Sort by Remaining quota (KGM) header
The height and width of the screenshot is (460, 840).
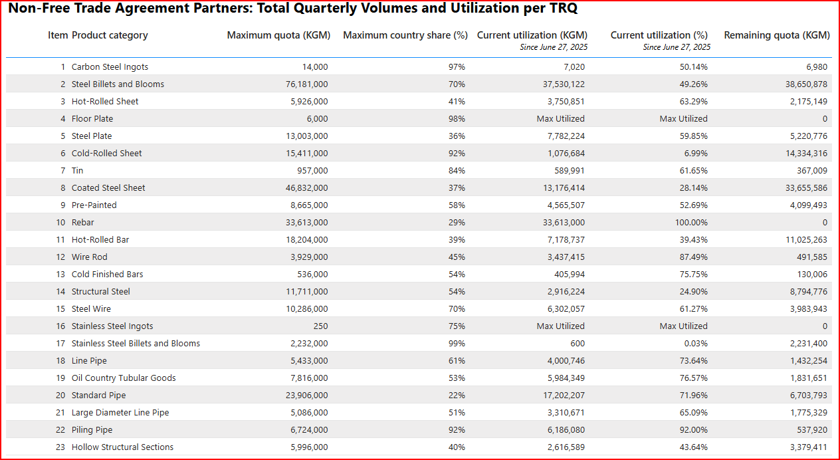click(776, 35)
